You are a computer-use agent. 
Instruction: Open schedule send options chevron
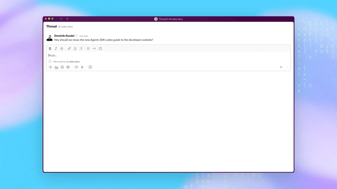287,67
